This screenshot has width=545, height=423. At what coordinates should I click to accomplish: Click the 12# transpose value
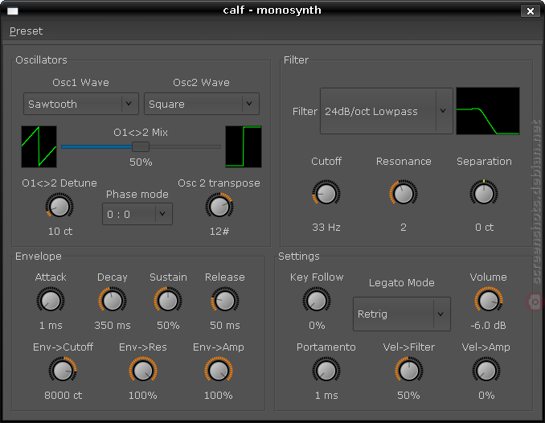click(219, 232)
